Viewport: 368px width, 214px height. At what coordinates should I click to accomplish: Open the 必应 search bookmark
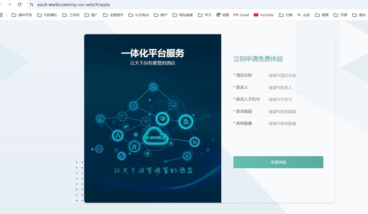(x=304, y=15)
